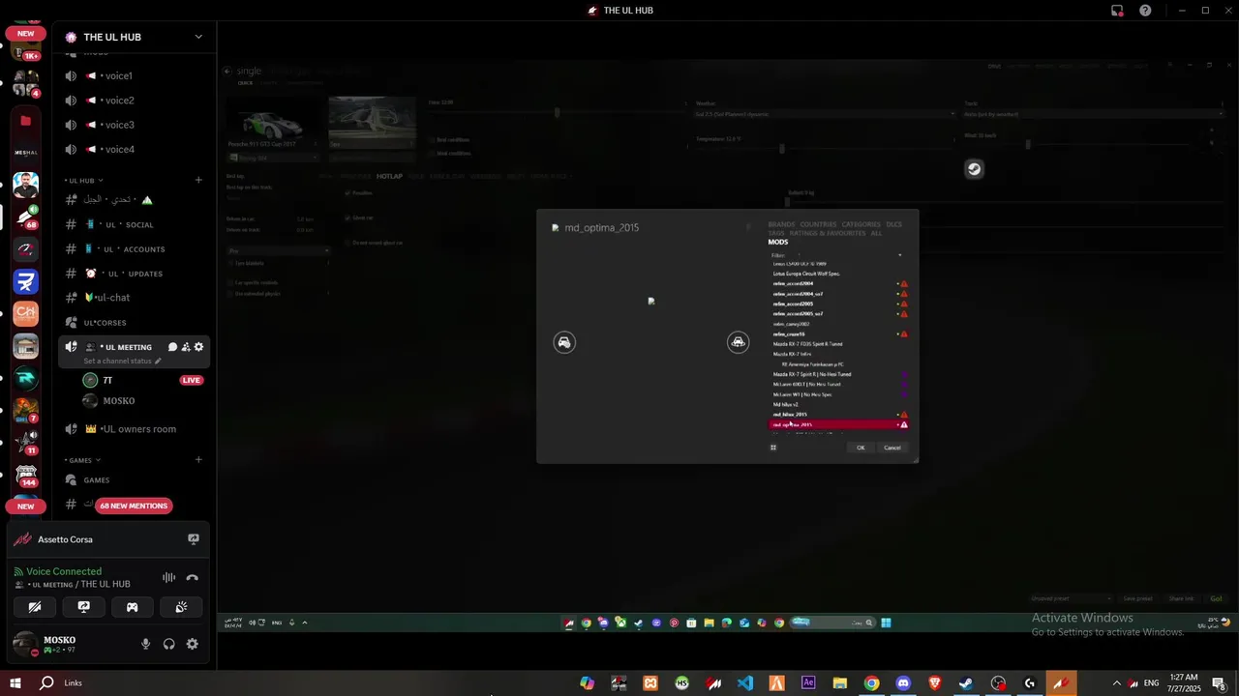The height and width of the screenshot is (696, 1239).
Task: Open Steam from the Windows taskbar
Action: [x=966, y=683]
